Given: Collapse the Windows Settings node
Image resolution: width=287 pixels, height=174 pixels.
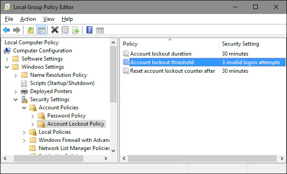Looking at the screenshot, I should 7,67.
